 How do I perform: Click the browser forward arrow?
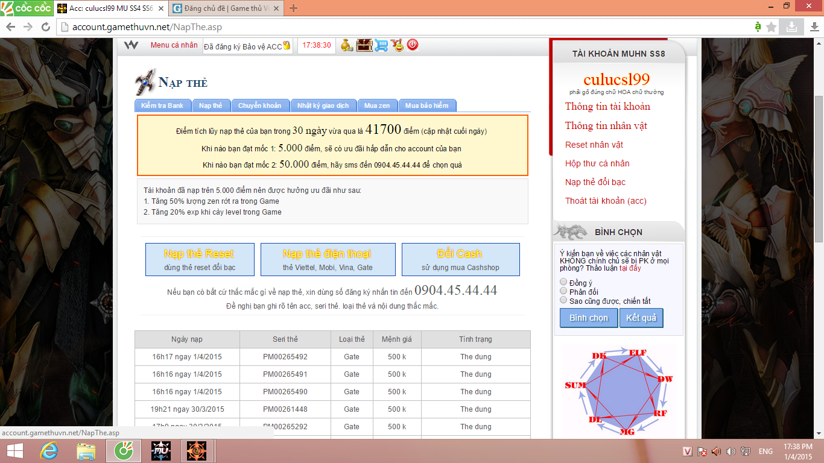tap(28, 27)
